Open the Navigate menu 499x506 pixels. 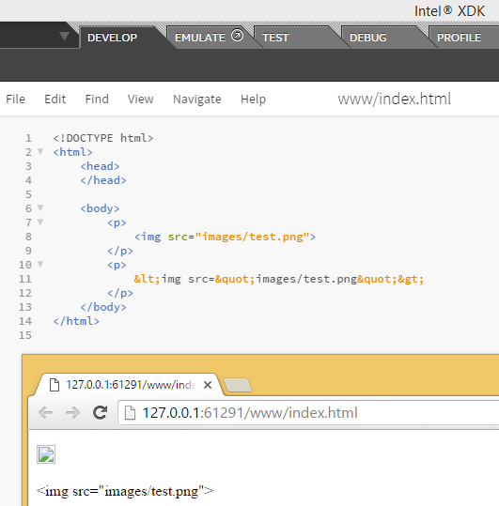[197, 100]
